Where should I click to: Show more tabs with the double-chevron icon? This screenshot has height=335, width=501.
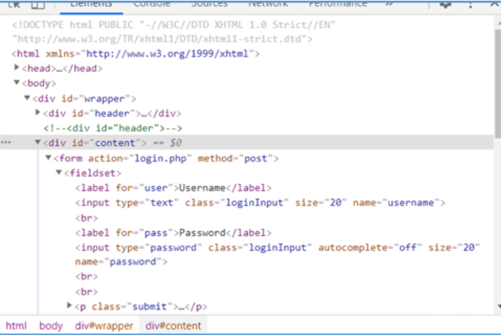click(389, 4)
